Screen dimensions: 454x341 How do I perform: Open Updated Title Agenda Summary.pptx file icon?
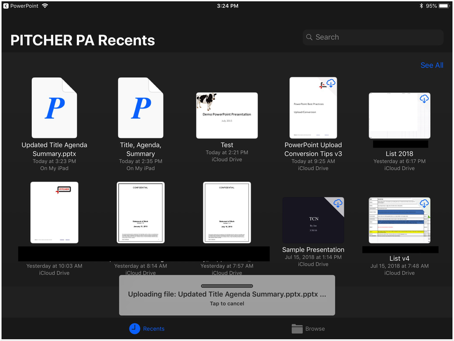54,108
